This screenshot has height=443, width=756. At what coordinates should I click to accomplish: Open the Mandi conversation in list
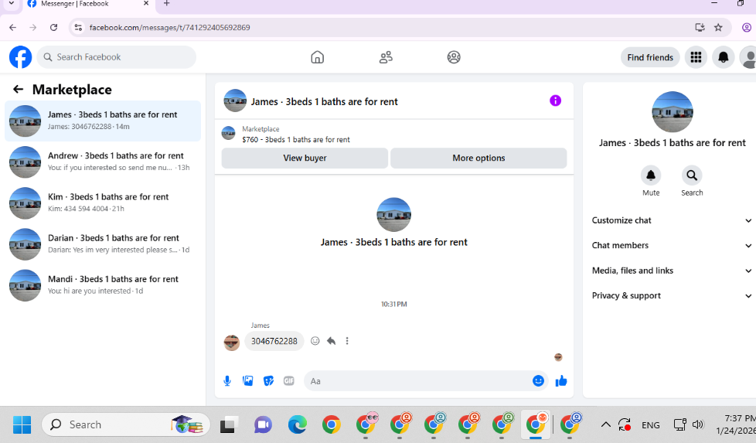coord(103,285)
